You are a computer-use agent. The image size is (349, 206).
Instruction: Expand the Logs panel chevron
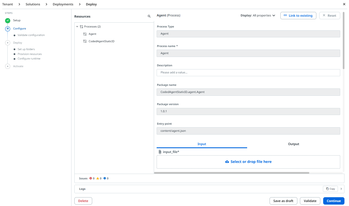point(341,189)
